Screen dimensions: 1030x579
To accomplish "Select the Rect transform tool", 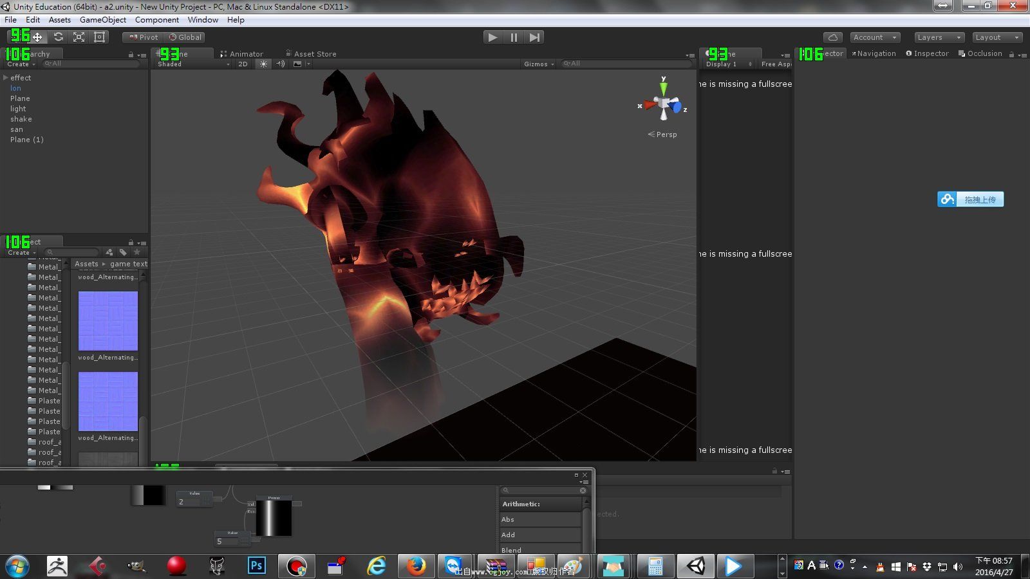I will [99, 37].
